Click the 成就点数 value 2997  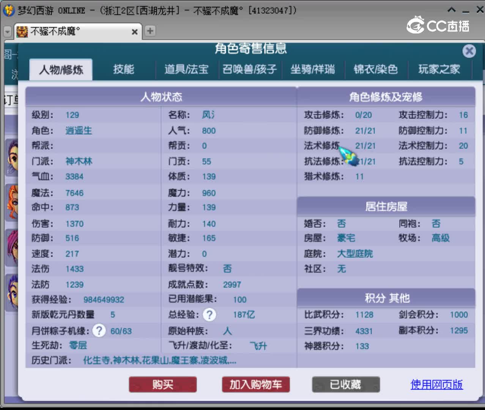point(232,284)
